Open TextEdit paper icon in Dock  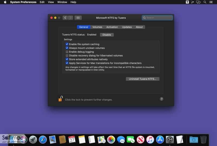click(180, 140)
